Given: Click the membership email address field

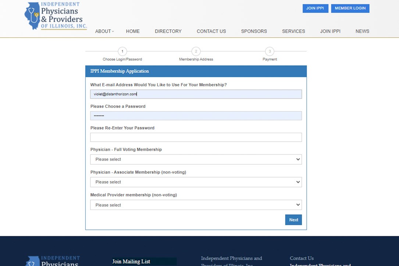Looking at the screenshot, I should 196,94.
